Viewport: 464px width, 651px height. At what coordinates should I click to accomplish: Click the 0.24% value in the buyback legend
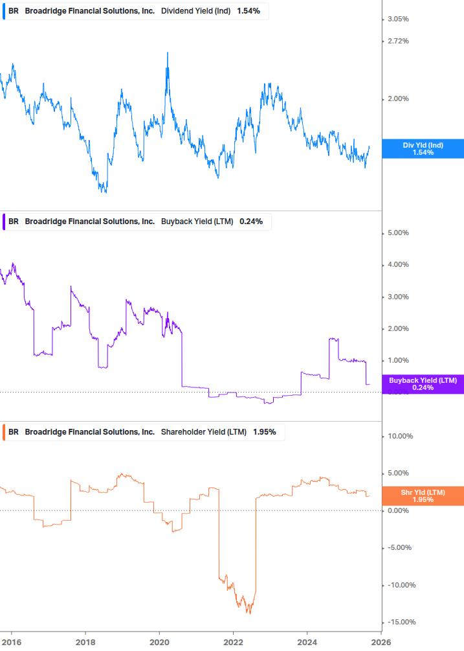(251, 222)
